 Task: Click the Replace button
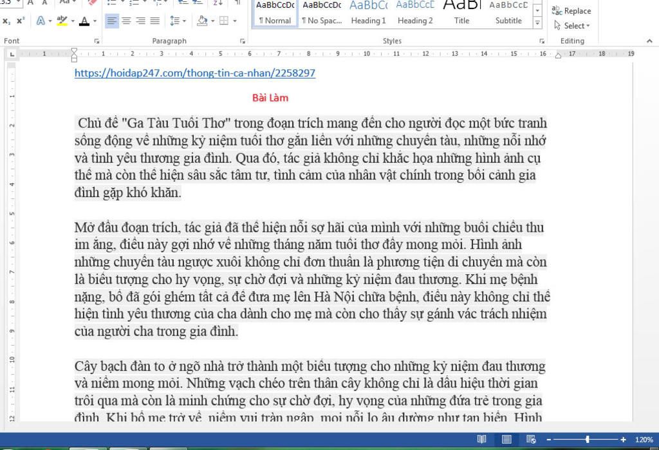point(572,11)
